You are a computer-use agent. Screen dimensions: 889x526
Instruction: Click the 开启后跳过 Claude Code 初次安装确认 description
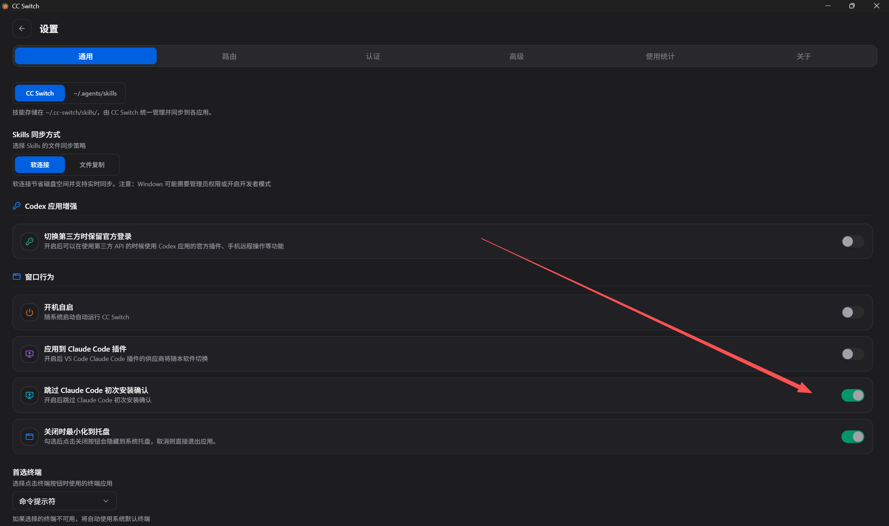(x=98, y=400)
